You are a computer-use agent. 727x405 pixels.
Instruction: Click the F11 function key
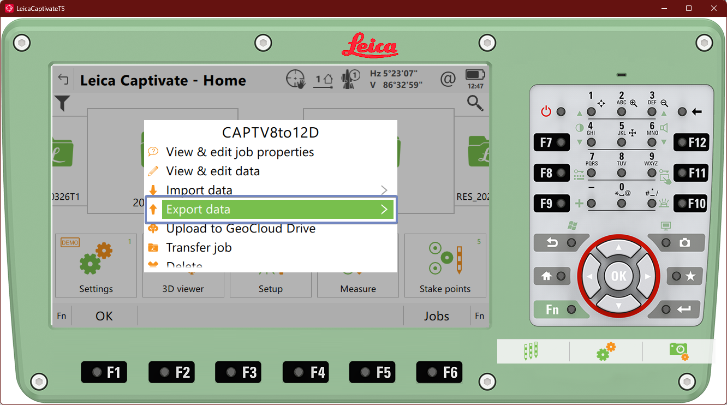pyautogui.click(x=691, y=173)
